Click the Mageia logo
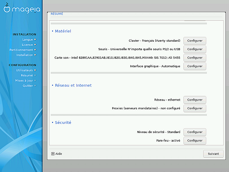This screenshot has width=229, height=172. [x=21, y=9]
